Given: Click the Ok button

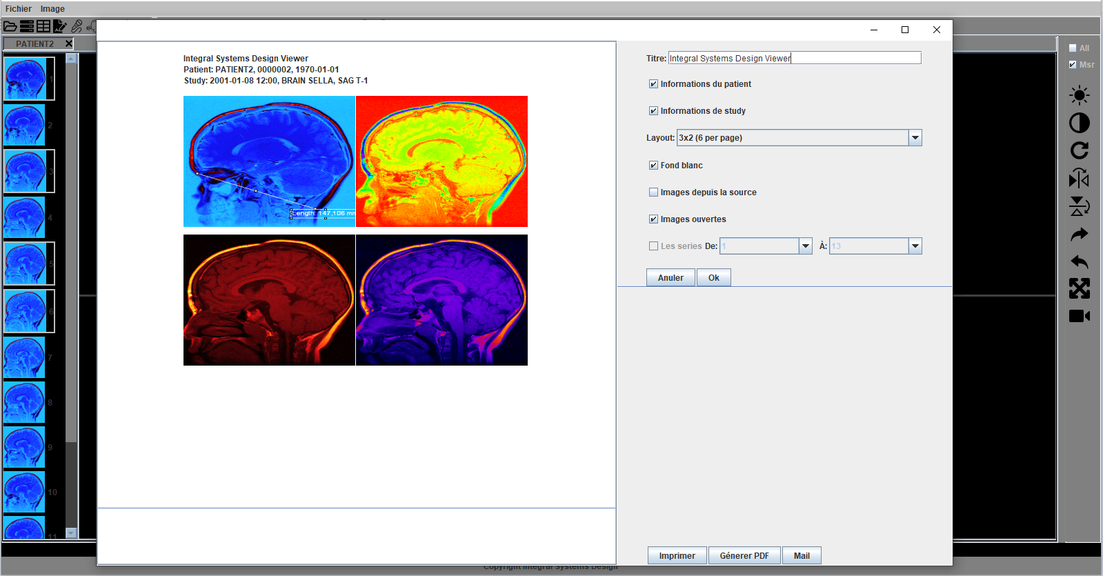Looking at the screenshot, I should point(713,278).
